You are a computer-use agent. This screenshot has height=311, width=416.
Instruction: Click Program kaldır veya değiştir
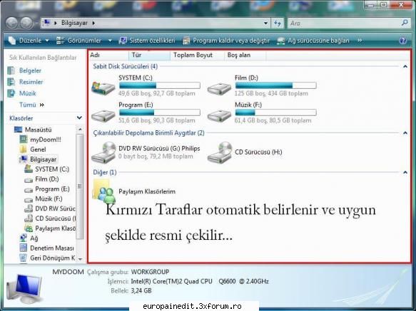coord(226,41)
